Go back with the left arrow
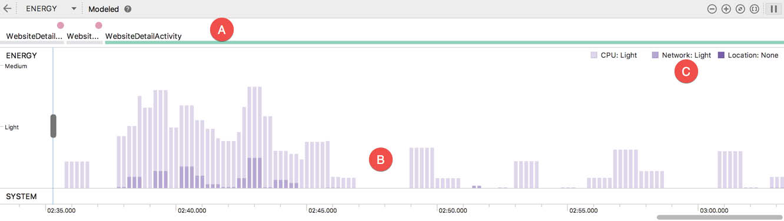The width and height of the screenshot is (784, 221). tap(7, 9)
